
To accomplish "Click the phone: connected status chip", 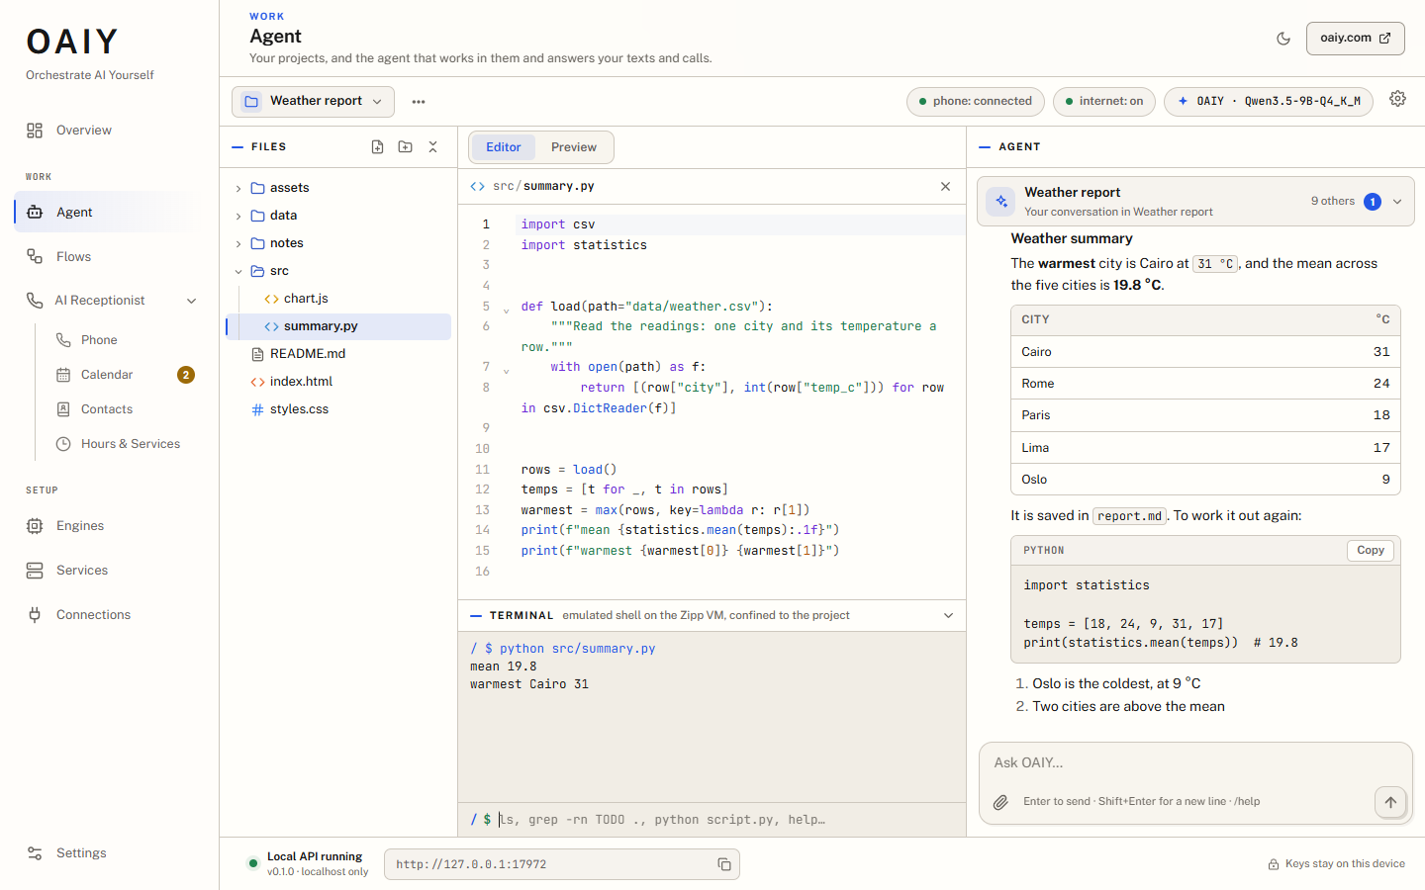I will 976,101.
